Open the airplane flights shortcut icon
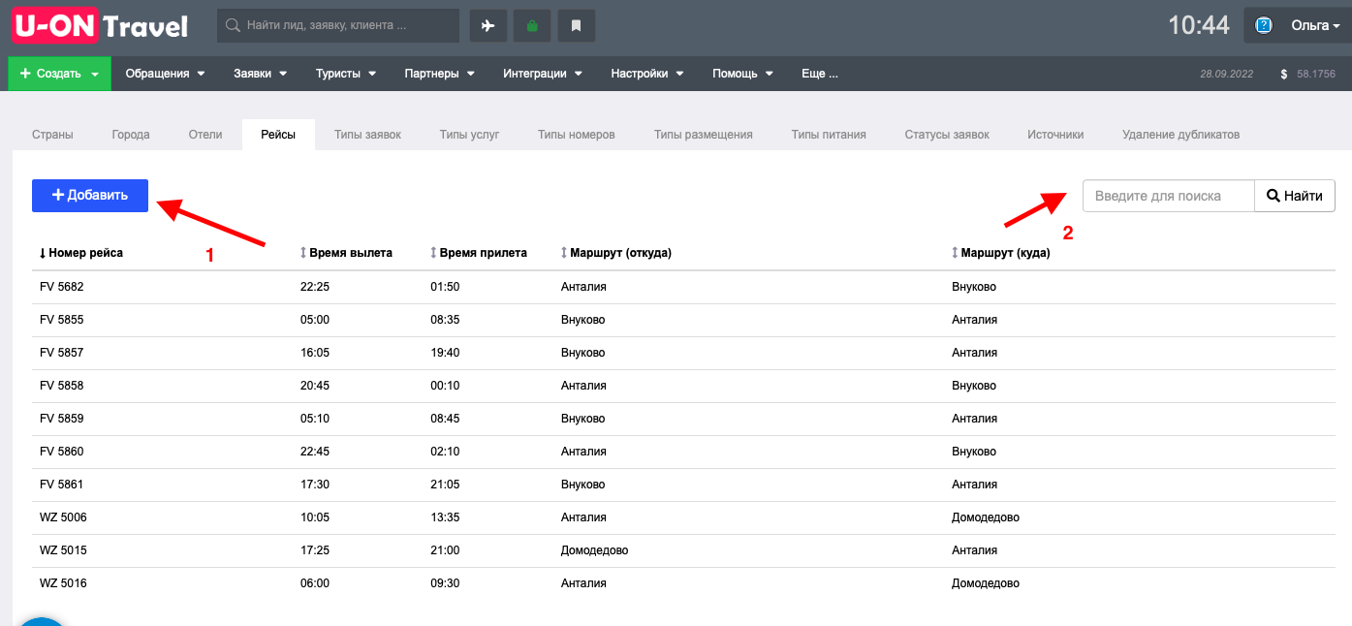Viewport: 1352px width, 626px height. [488, 26]
